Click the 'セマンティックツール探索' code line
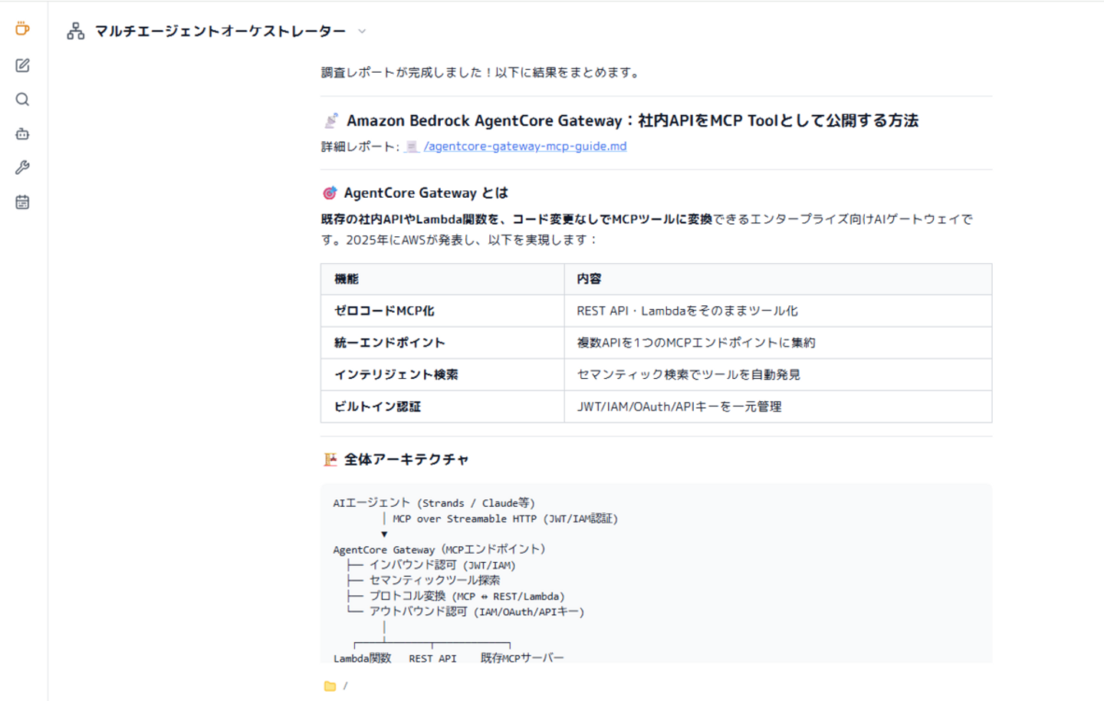The height and width of the screenshot is (701, 1104). [435, 581]
